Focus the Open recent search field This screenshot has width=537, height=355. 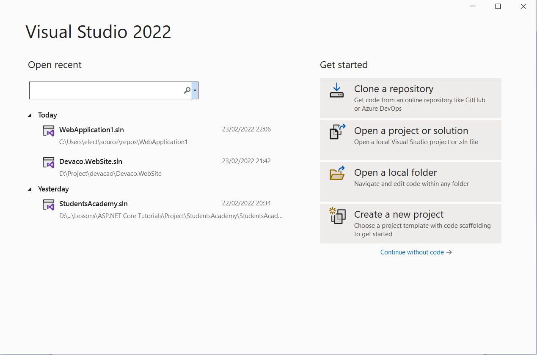tap(110, 90)
